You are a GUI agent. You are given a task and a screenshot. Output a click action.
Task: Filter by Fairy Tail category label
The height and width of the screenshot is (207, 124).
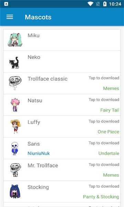click(x=110, y=110)
